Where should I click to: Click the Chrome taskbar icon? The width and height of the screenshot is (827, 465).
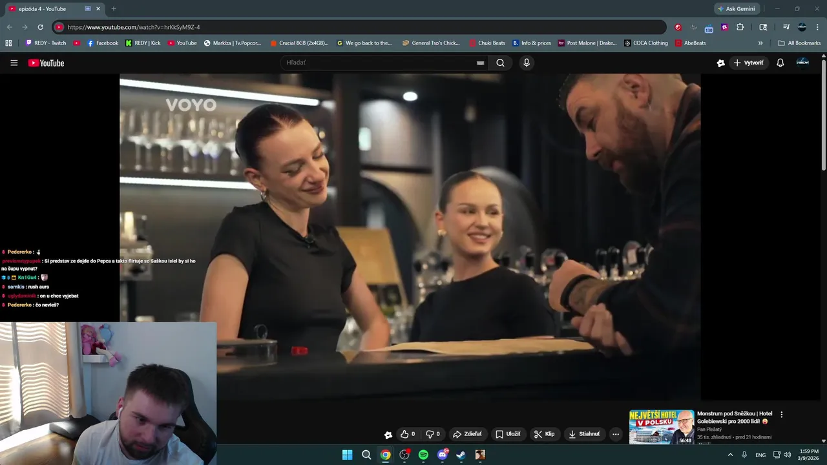click(385, 455)
